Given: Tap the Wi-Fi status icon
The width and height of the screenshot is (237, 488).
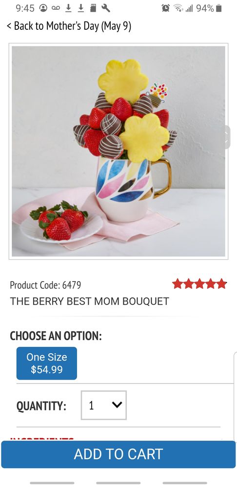Looking at the screenshot, I should pos(178,8).
